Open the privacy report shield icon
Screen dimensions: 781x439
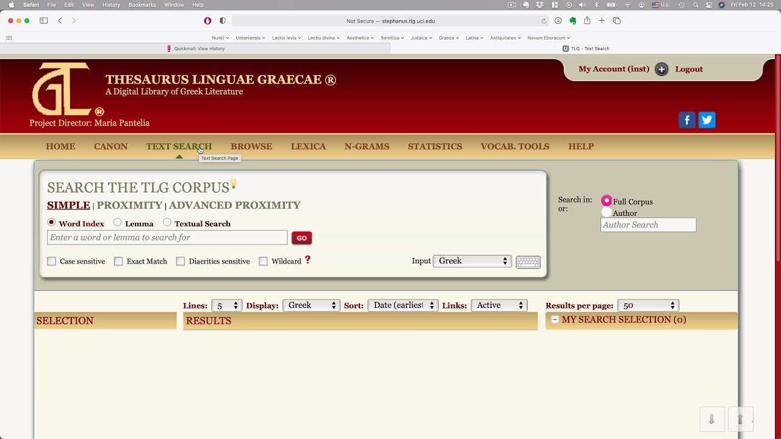(x=223, y=21)
